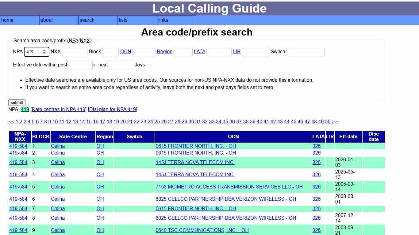Open OCN "145J TERRA NOVA TELECOM INC."
Image resolution: width=419 pixels, height=235 pixels.
click(195, 162)
